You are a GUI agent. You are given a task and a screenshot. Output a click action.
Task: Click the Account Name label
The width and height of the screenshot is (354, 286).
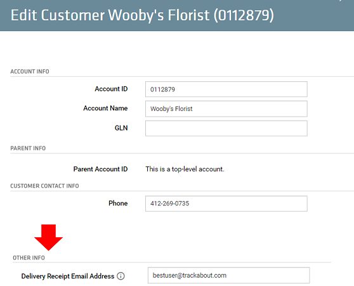[105, 108]
